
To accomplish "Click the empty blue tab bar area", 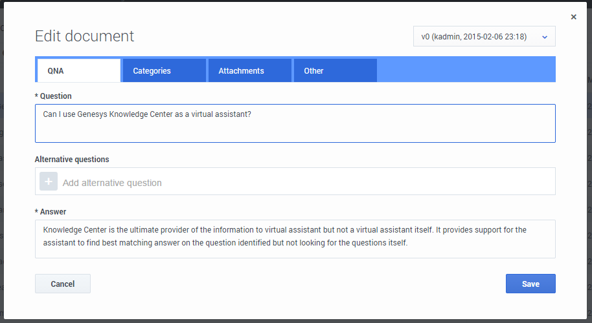I will tap(466, 70).
